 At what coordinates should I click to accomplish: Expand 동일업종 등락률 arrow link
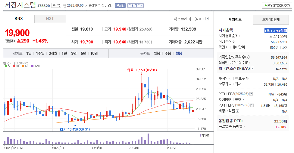tap(244, 127)
